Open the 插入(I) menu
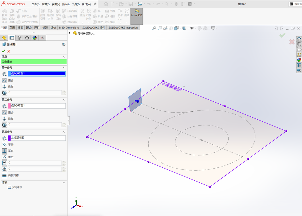This screenshot has height=216, width=302. pos(66,4)
